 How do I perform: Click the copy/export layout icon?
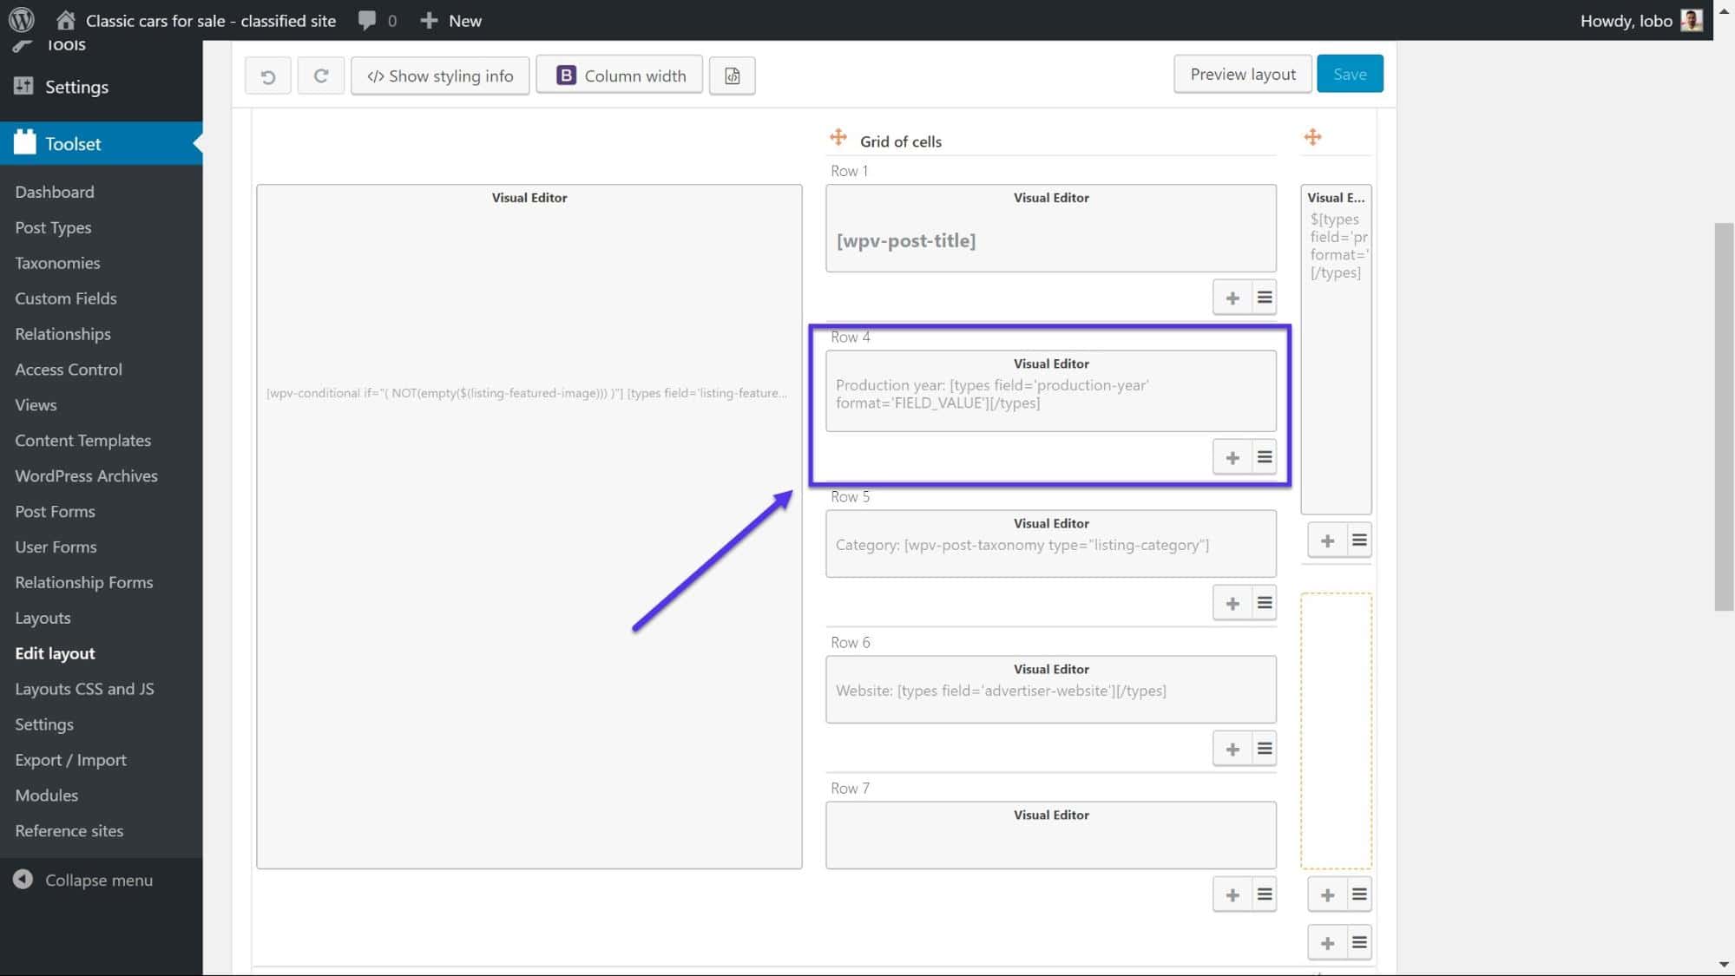coord(732,75)
